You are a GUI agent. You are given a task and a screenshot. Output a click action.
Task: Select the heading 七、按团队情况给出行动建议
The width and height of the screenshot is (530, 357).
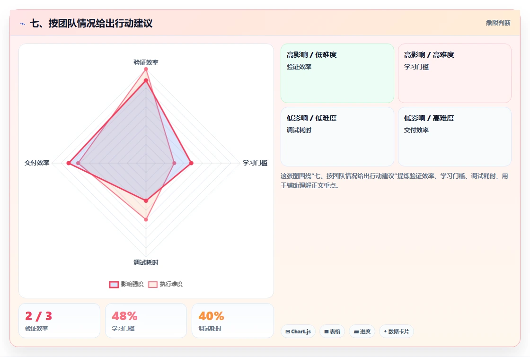91,23
